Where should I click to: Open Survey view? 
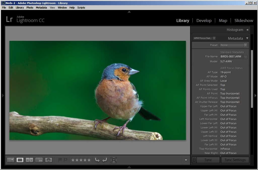[39, 160]
